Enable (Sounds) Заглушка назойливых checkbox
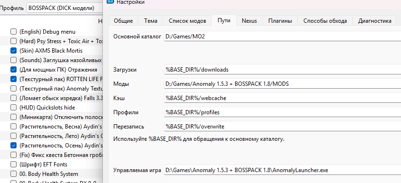 13,60
